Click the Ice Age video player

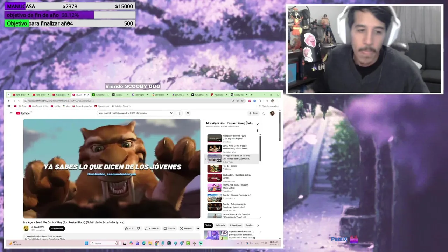tap(112, 169)
